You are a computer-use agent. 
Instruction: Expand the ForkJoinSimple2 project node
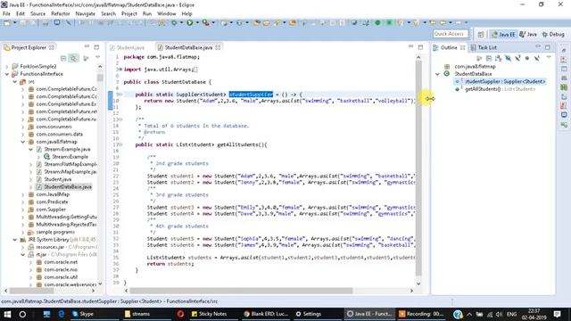coord(7,67)
